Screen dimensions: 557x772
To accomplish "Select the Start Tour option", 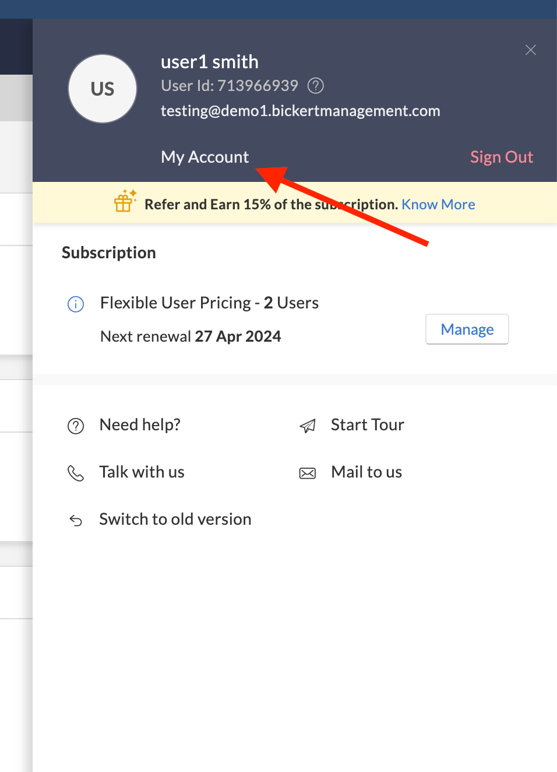I will coord(367,425).
